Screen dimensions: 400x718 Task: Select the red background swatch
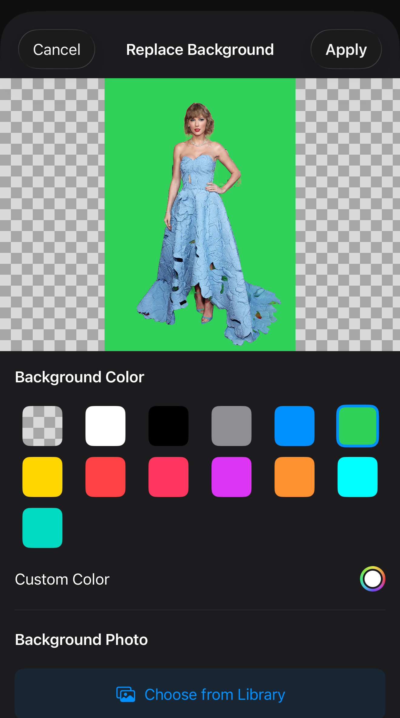[105, 477]
